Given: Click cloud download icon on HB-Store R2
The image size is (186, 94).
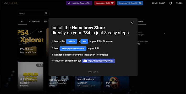Looking at the screenshot, I should pyautogui.click(x=140, y=3).
